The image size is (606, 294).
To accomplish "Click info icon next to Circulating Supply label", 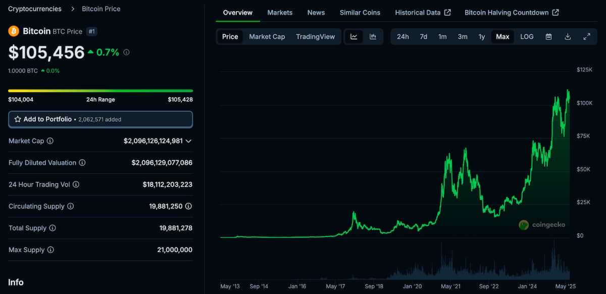I will [71, 206].
